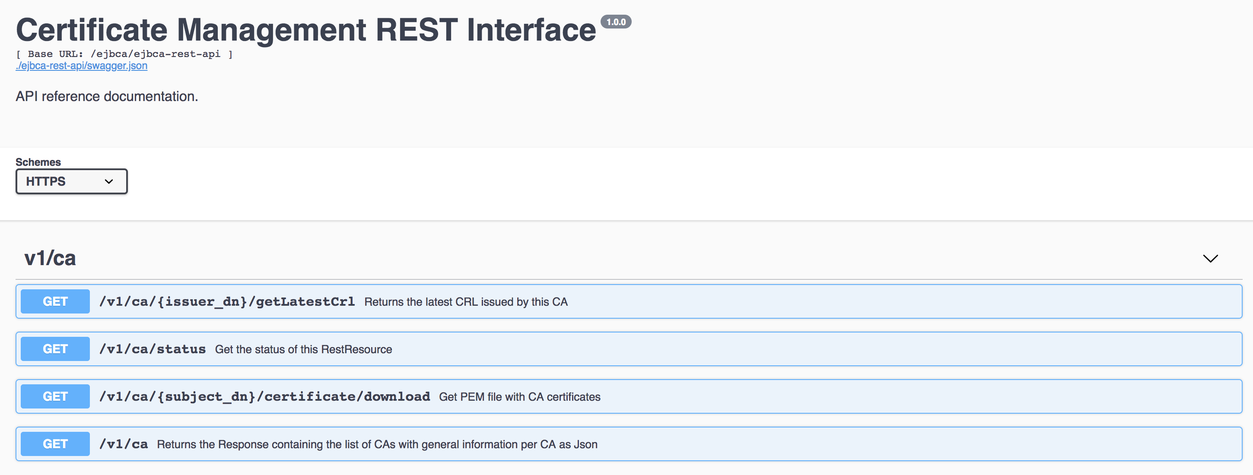Expand the /v1/ca/{subject_dn}/certificate/download path
The image size is (1253, 475).
pos(264,397)
